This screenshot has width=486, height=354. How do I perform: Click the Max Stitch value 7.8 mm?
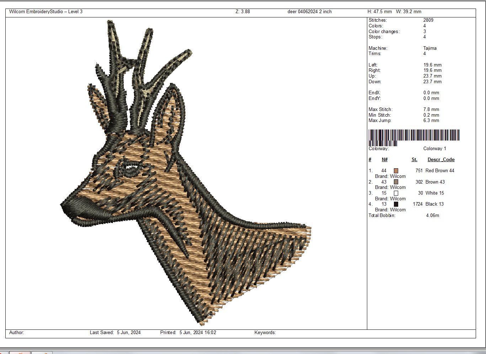(x=431, y=110)
